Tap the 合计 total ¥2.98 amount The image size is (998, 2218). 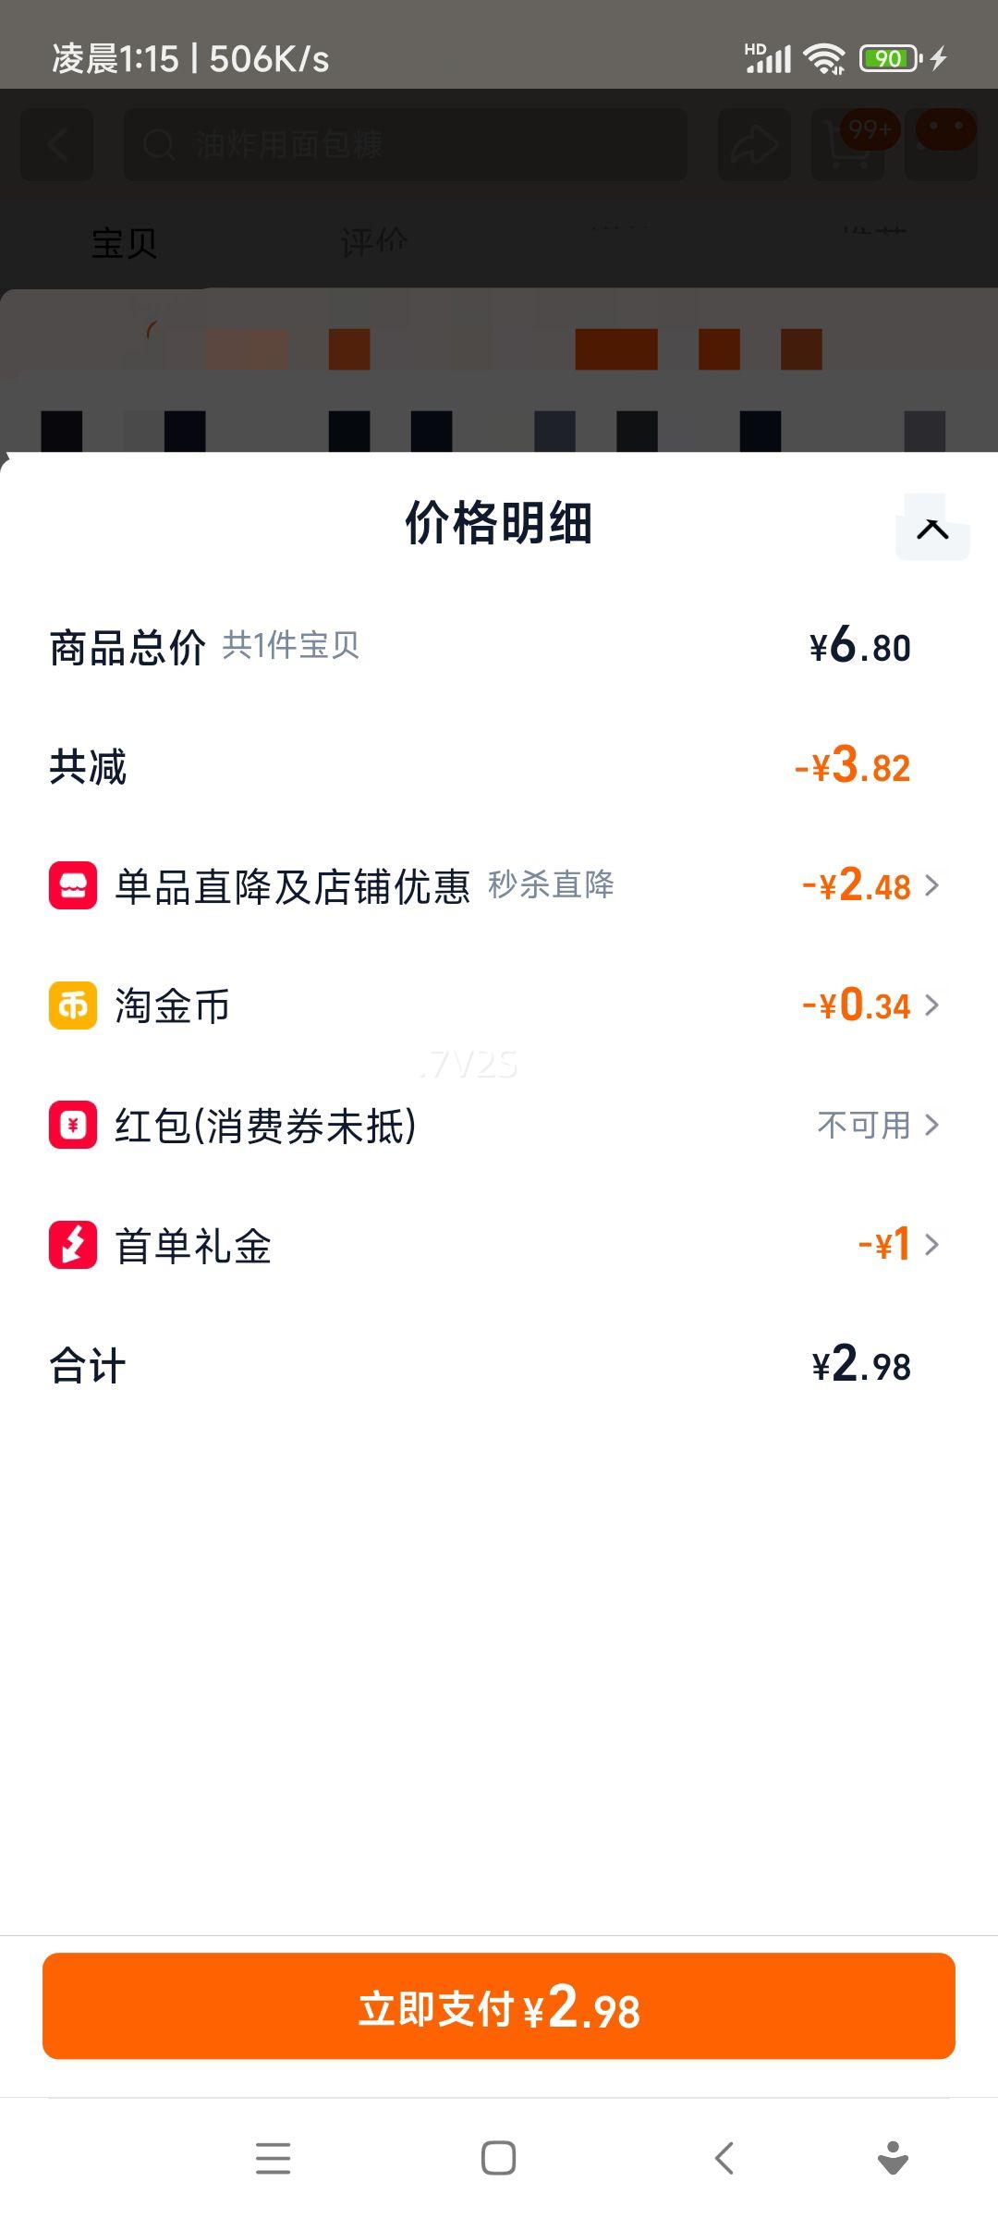(x=861, y=1365)
